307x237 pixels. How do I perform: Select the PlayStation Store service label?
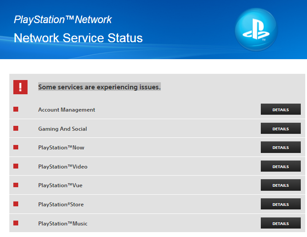pos(61,205)
